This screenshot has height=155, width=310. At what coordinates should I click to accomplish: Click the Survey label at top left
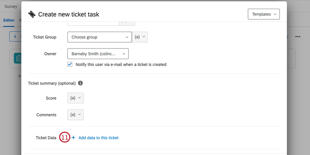(x=11, y=7)
